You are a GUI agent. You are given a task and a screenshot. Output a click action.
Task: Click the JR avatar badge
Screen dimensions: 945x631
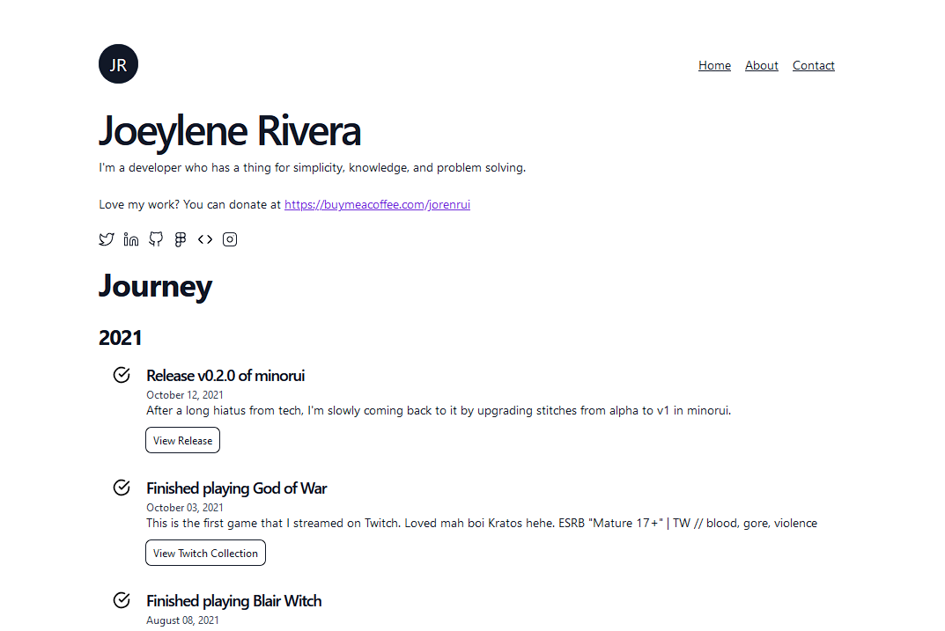point(118,63)
